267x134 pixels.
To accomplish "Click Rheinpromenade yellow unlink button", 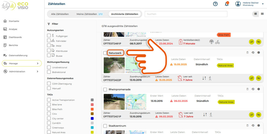I will tap(258, 115).
